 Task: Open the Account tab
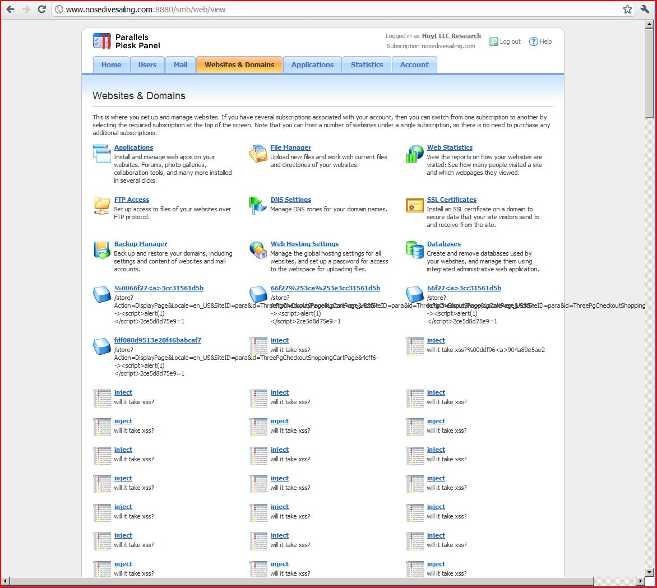click(414, 65)
